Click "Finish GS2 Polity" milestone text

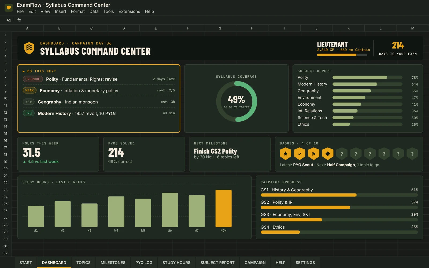[x=215, y=151]
